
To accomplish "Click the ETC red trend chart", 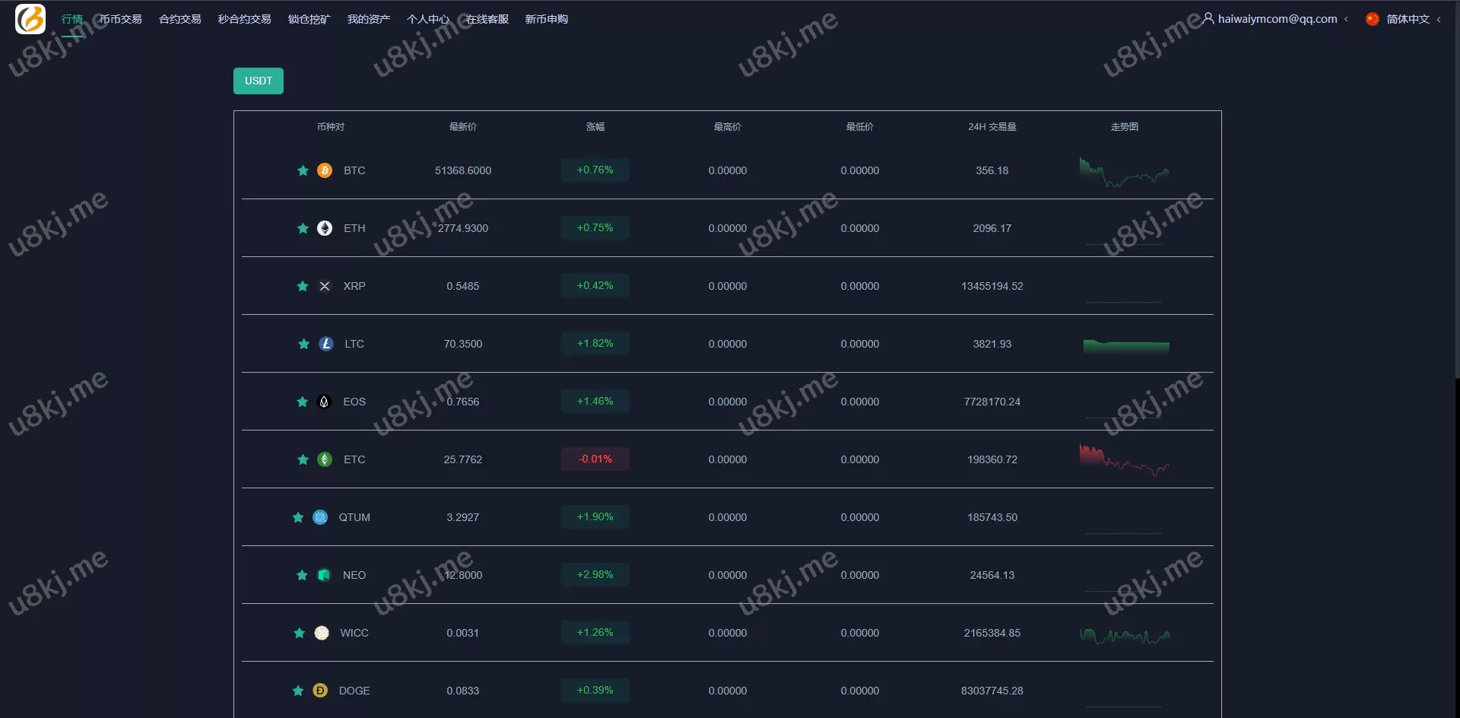I will 1124,459.
